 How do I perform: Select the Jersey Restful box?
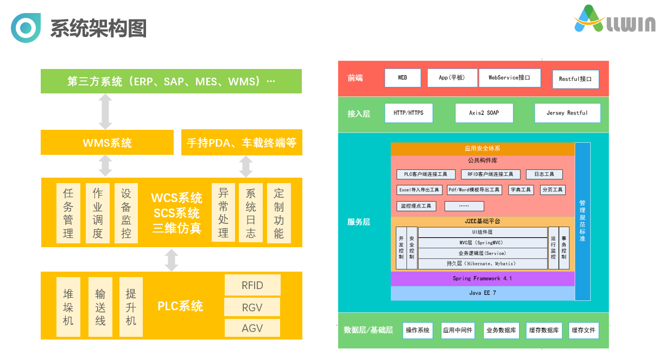tap(568, 113)
